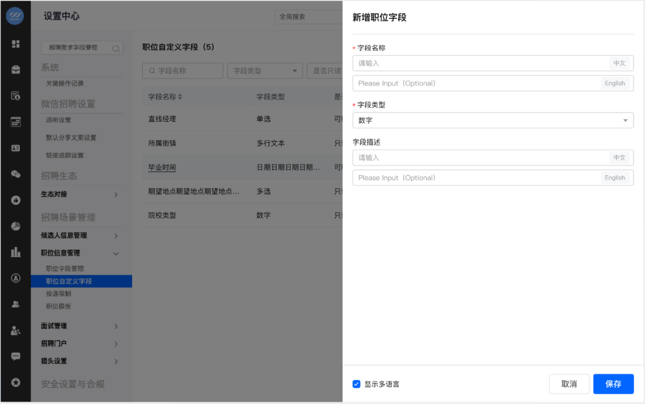Viewport: 645px width, 404px height.
Task: Open the 是否只读 filter dropdown
Action: tap(325, 71)
